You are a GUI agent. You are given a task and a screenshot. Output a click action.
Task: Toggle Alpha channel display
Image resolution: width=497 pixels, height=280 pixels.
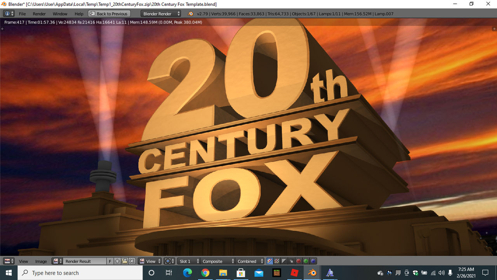click(284, 261)
